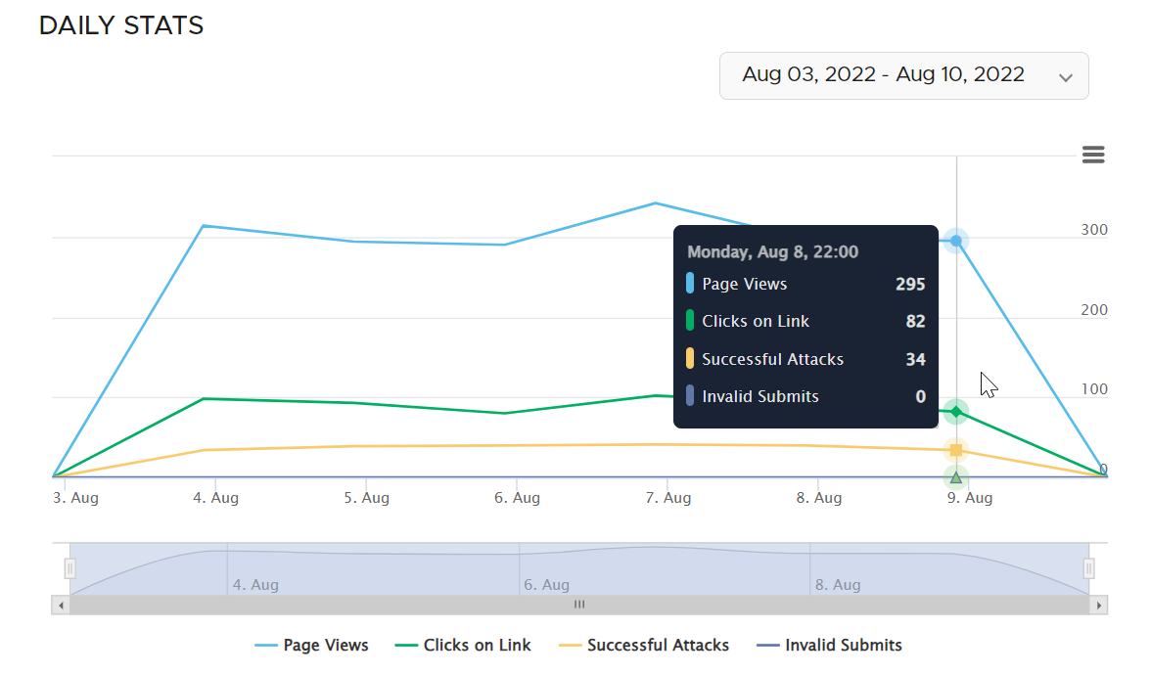Click the Page Views peak near 7. Aug
This screenshot has width=1150, height=675.
(x=656, y=203)
